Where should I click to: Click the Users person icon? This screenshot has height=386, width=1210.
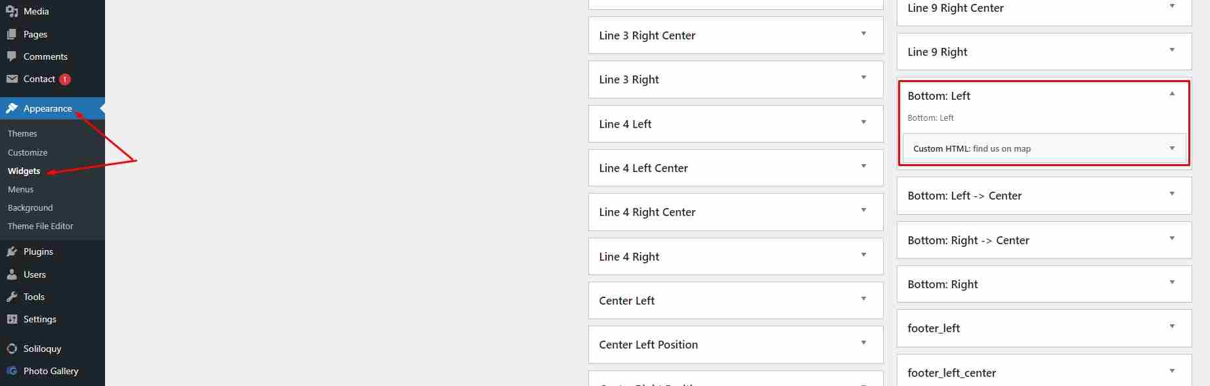[12, 274]
